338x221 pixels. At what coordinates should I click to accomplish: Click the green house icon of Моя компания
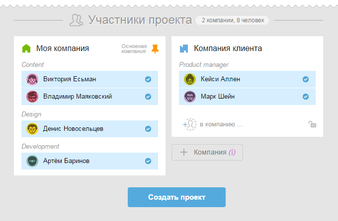[26, 49]
